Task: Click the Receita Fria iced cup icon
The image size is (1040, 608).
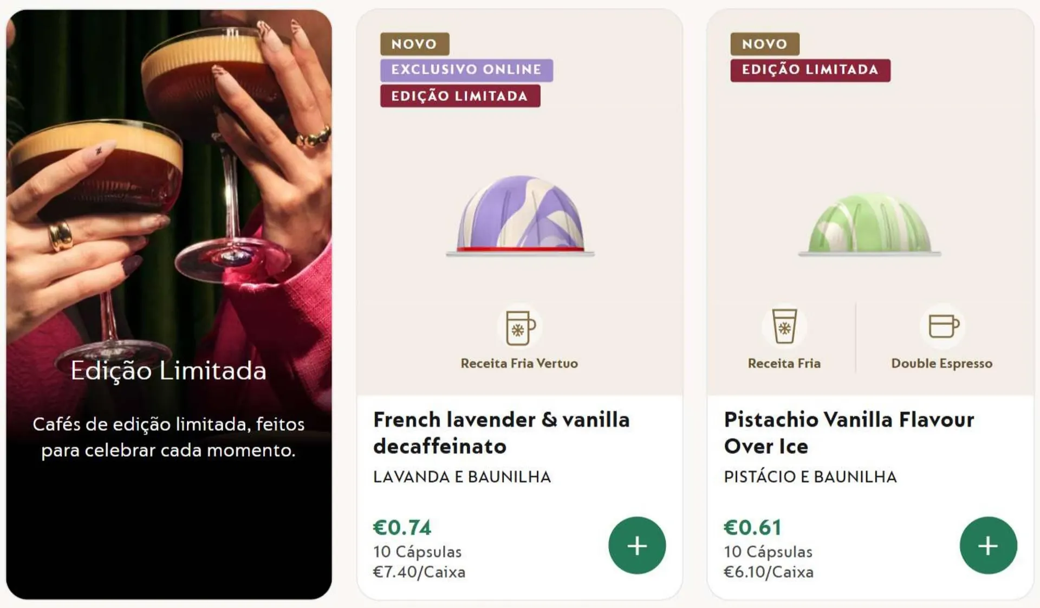Action: click(784, 326)
